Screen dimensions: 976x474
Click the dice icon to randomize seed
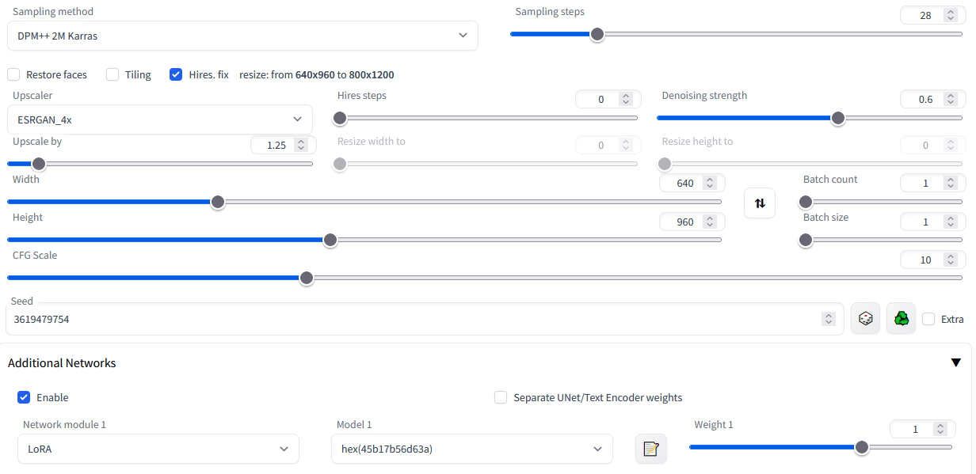[865, 319]
